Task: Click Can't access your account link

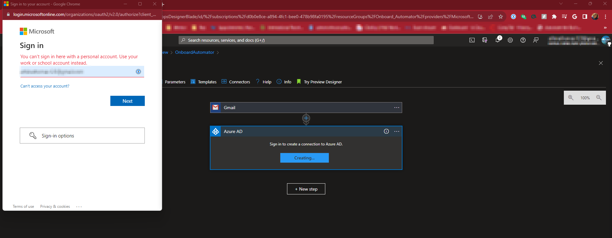Action: (45, 86)
